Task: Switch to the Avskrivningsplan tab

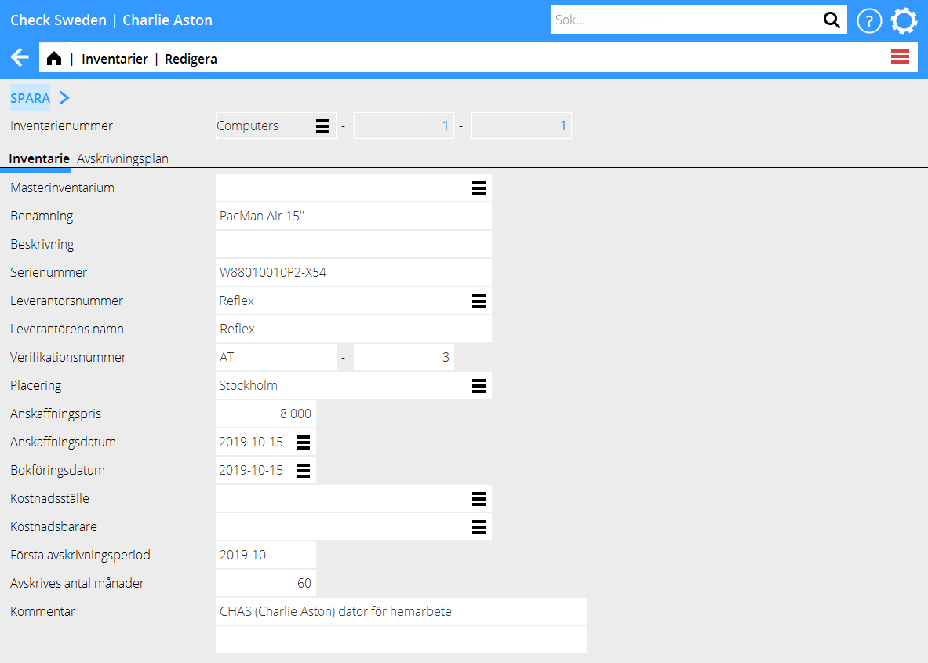Action: 122,158
